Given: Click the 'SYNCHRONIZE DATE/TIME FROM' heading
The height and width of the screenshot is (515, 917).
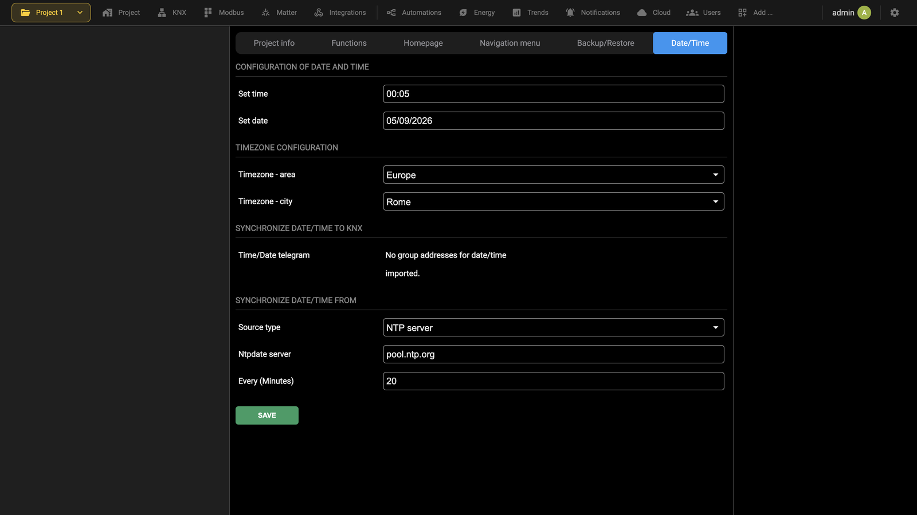Looking at the screenshot, I should 296,300.
